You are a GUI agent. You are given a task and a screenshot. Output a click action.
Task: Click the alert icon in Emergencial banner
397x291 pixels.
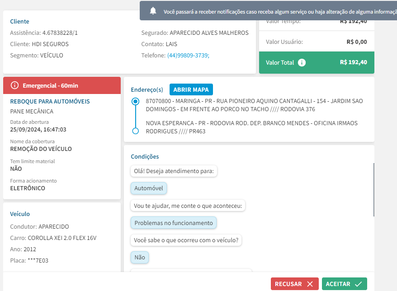(x=14, y=85)
